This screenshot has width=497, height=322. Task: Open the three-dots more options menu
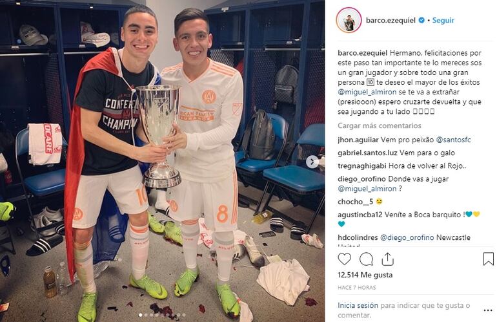point(488,310)
